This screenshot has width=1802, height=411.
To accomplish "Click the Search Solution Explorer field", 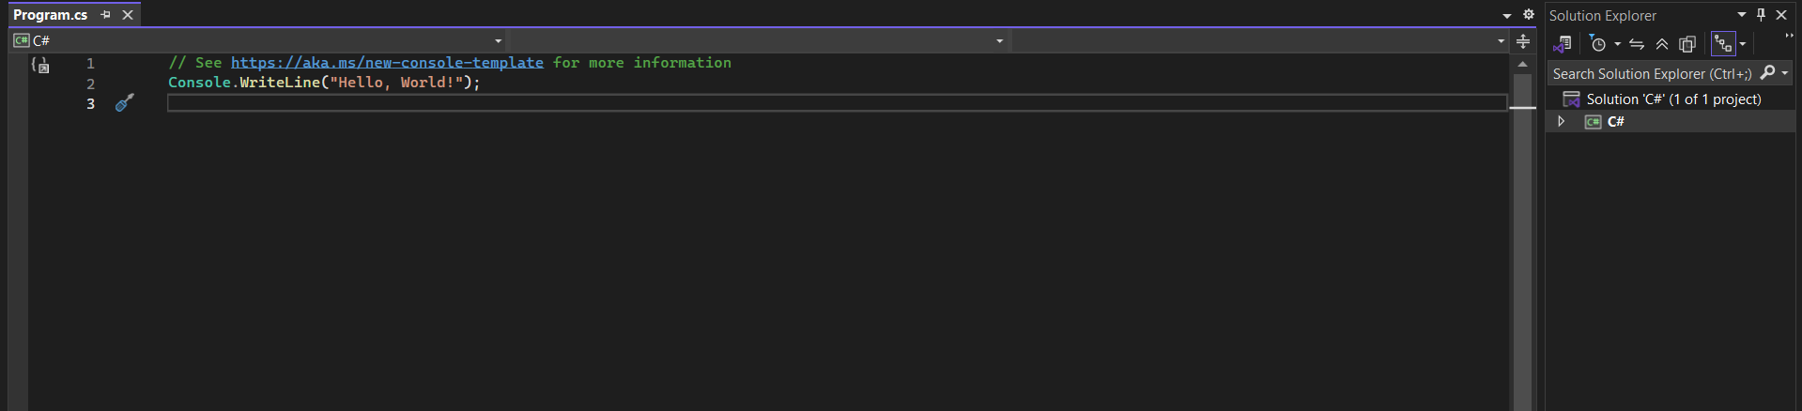I will (x=1651, y=73).
